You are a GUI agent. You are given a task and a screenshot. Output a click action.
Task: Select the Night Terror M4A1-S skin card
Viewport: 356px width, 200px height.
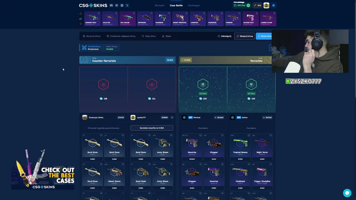(x=262, y=147)
